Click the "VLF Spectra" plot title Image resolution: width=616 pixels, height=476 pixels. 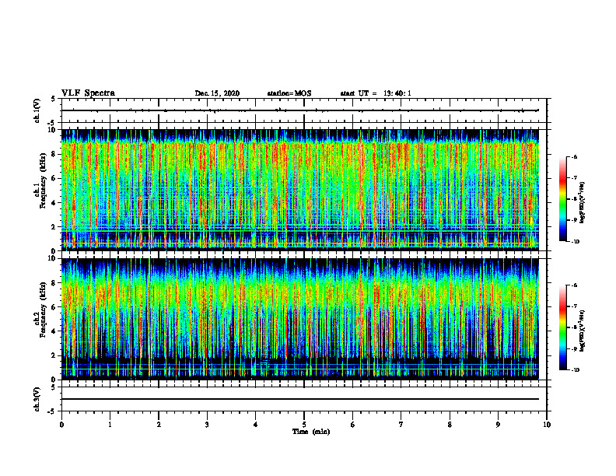pos(88,93)
